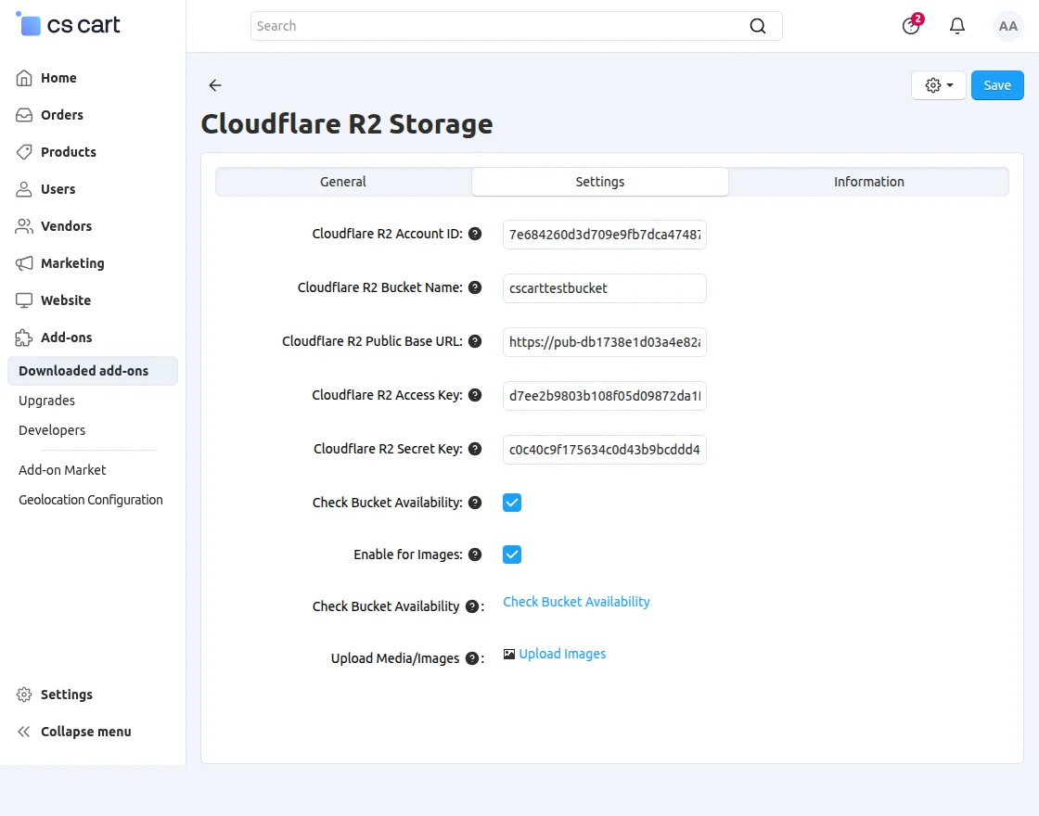Click the Check Bucket Availability link
This screenshot has width=1039, height=816.
(x=576, y=602)
